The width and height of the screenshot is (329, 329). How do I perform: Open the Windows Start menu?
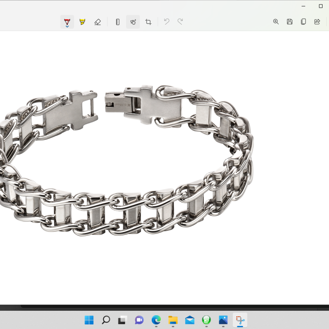click(x=89, y=320)
